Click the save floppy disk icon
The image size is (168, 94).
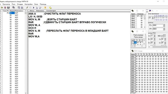click(x=8, y=8)
